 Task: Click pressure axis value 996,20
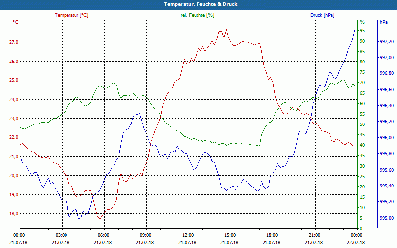coord(387,122)
